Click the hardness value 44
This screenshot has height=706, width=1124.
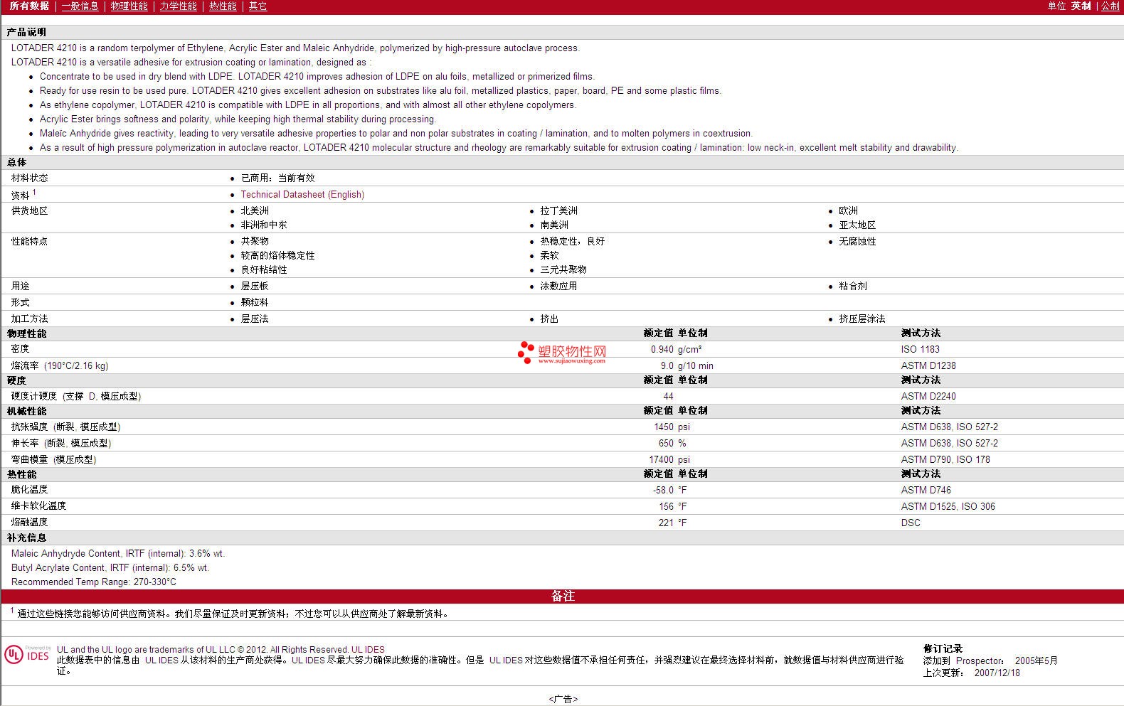[x=668, y=397]
